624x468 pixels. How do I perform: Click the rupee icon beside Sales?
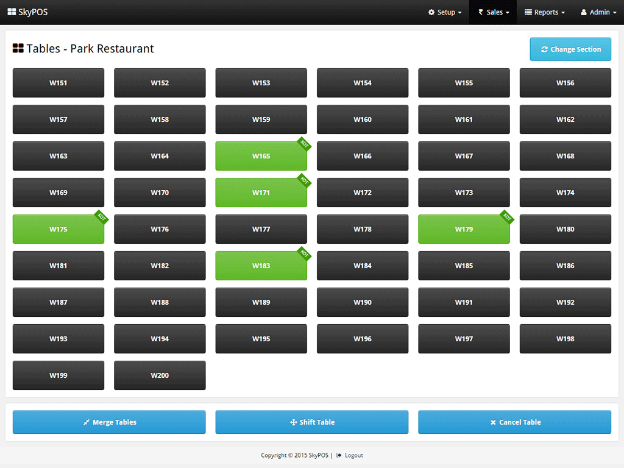[x=481, y=12]
